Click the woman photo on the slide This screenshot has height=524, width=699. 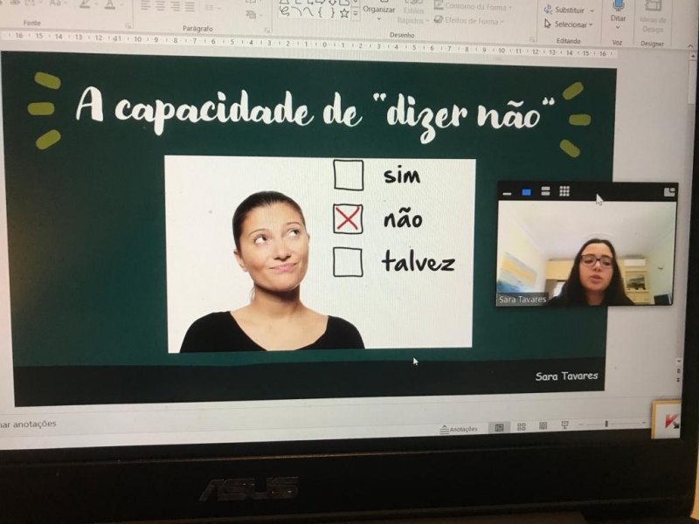[x=272, y=272]
